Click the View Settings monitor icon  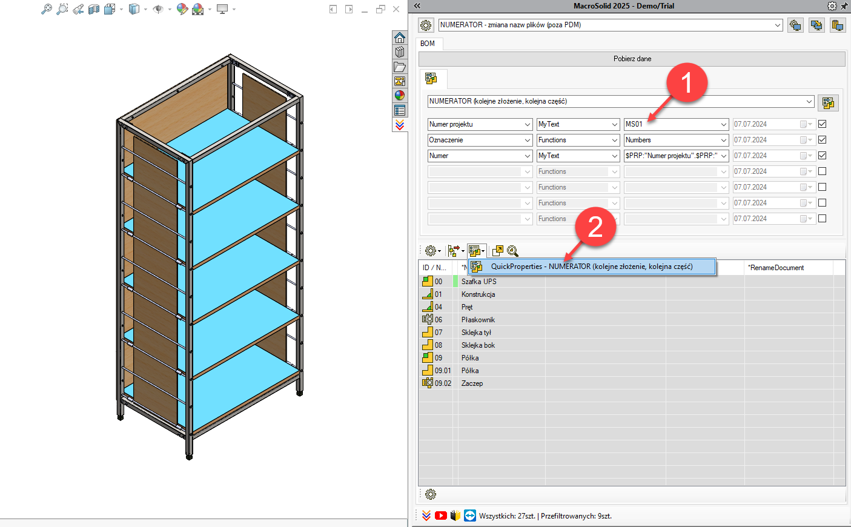coord(222,9)
